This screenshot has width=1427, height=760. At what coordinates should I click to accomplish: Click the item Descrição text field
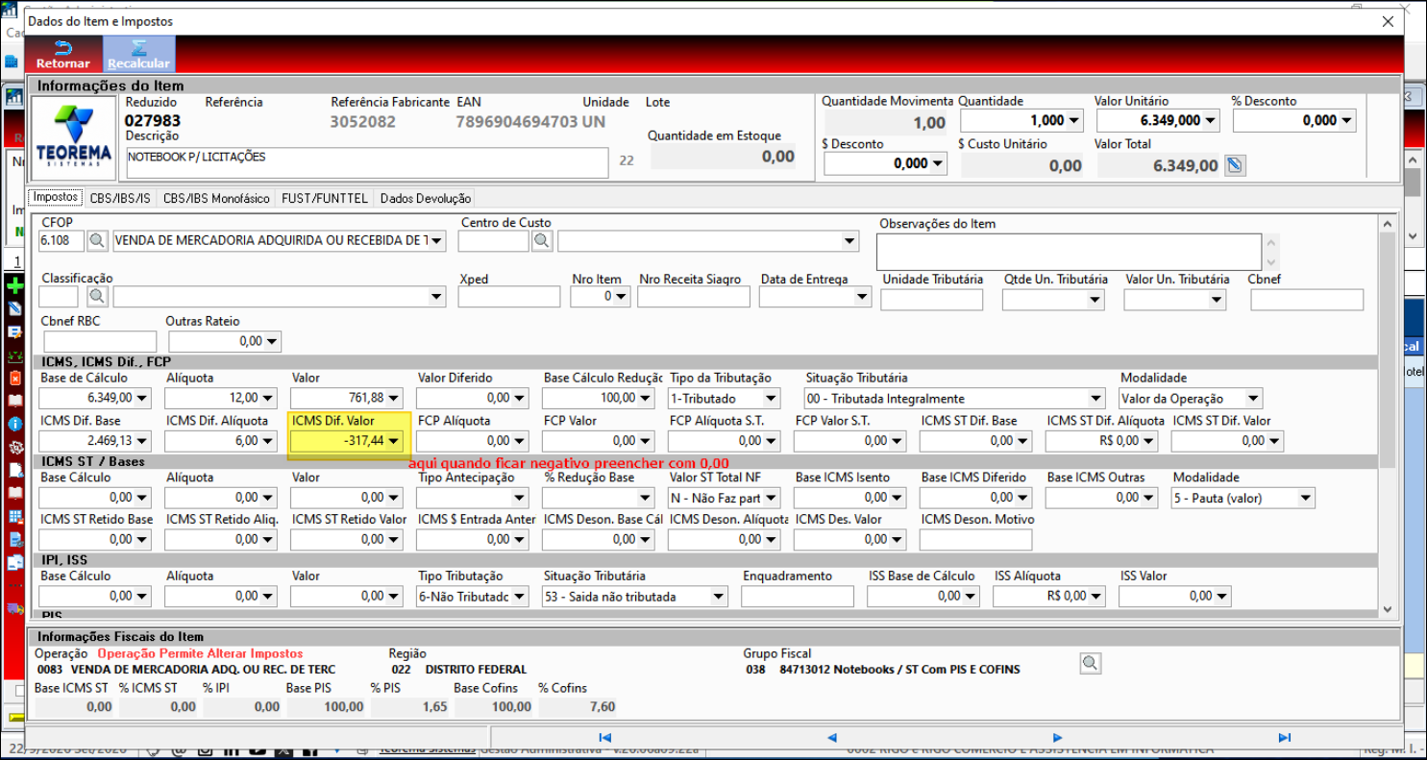(x=367, y=162)
